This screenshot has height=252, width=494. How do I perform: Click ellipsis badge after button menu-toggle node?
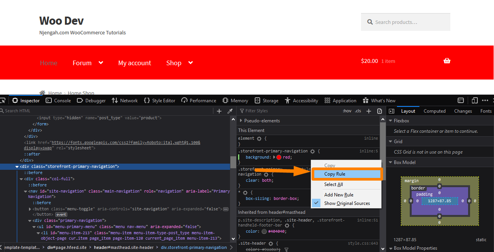[226, 209]
